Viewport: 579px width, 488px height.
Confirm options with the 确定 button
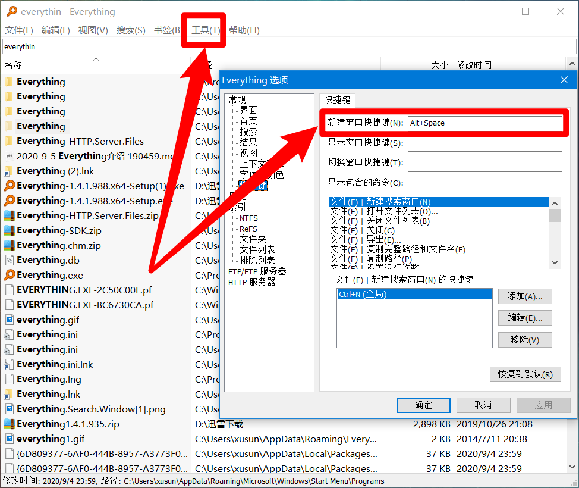coord(423,405)
